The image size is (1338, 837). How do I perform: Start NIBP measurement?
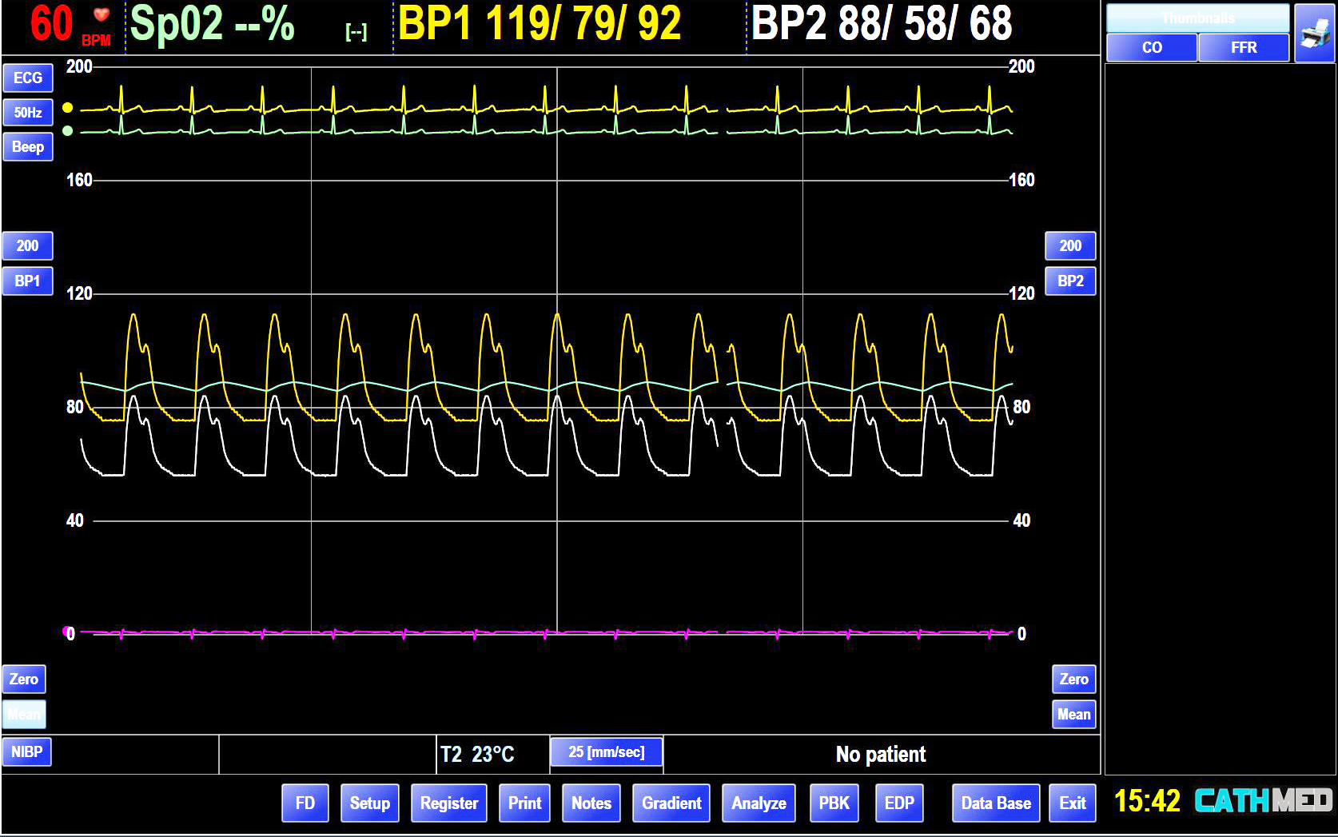[x=27, y=752]
